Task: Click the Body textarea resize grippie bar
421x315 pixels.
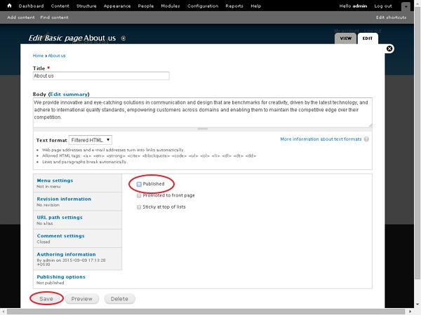Action: click(x=203, y=129)
